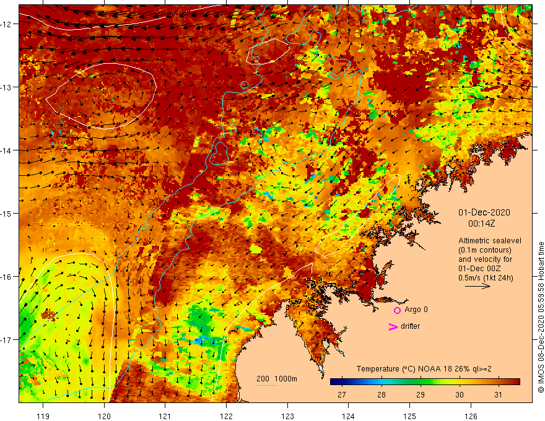
Task: Click the longitude label 121
Action: pos(165,416)
